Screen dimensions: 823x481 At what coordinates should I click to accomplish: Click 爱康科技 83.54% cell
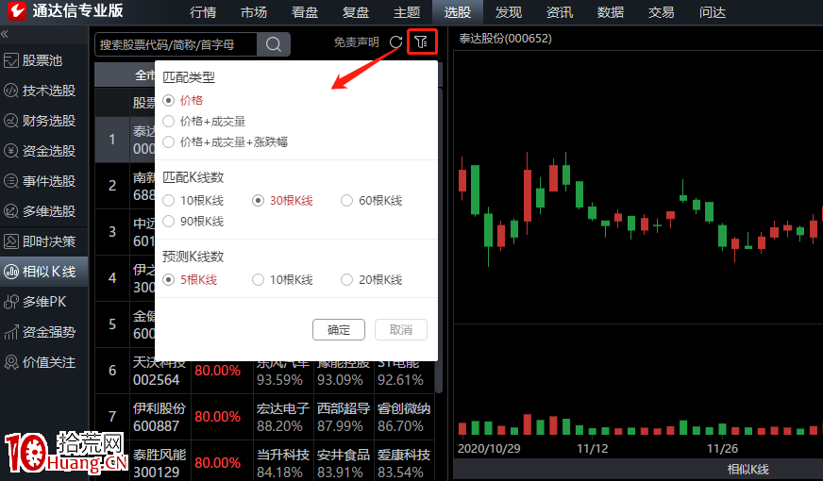coord(404,462)
